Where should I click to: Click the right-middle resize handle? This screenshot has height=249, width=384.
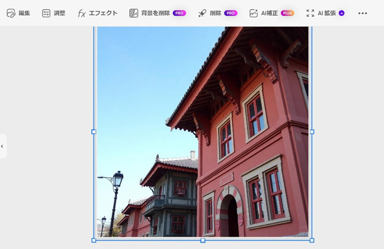point(312,132)
